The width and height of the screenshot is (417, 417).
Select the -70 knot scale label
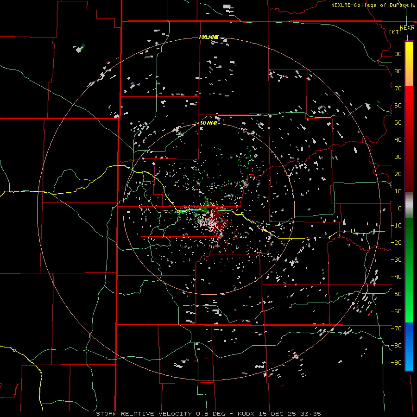[x=396, y=329]
